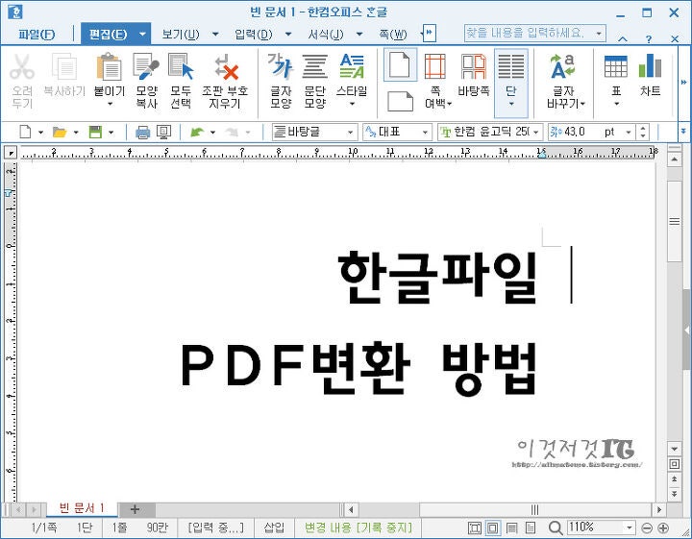Select portrait page orientation icon
This screenshot has width=692, height=539.
click(x=400, y=64)
